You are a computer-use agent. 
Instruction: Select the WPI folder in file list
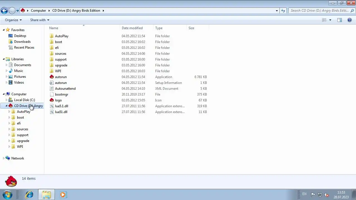(x=58, y=71)
